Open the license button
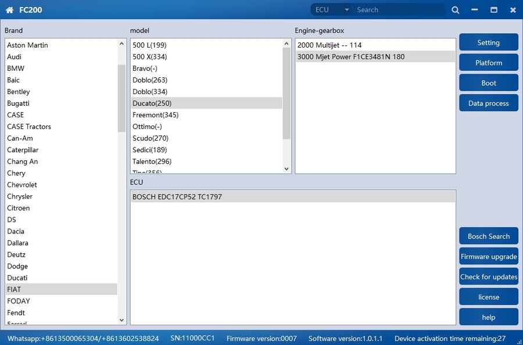523x345 pixels. tap(488, 297)
